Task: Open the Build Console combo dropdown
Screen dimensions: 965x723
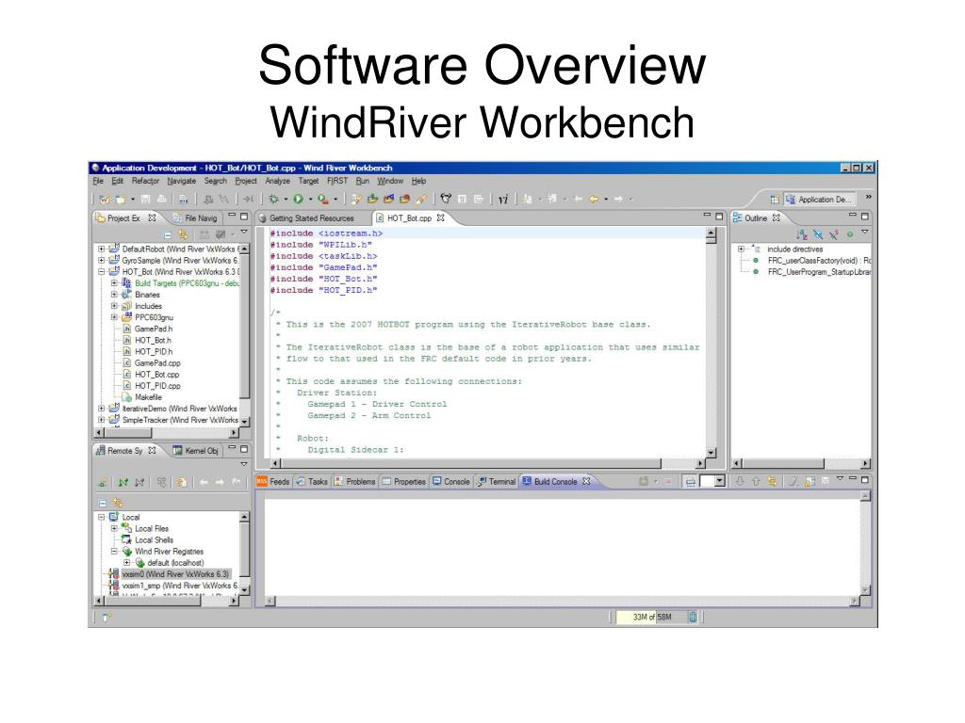Action: click(719, 481)
